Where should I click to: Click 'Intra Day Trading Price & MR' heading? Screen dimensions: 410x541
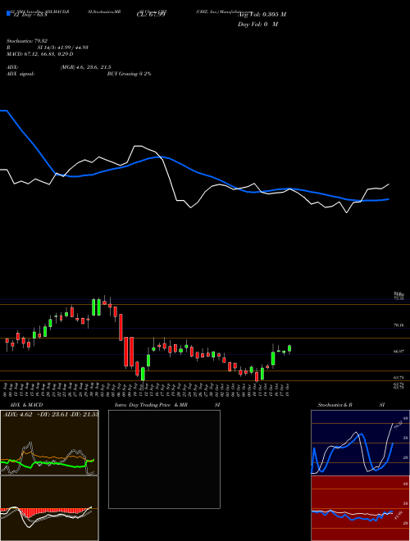[x=151, y=405]
